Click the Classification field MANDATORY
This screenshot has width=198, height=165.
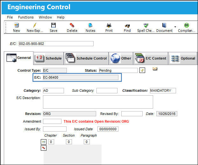[163, 90]
